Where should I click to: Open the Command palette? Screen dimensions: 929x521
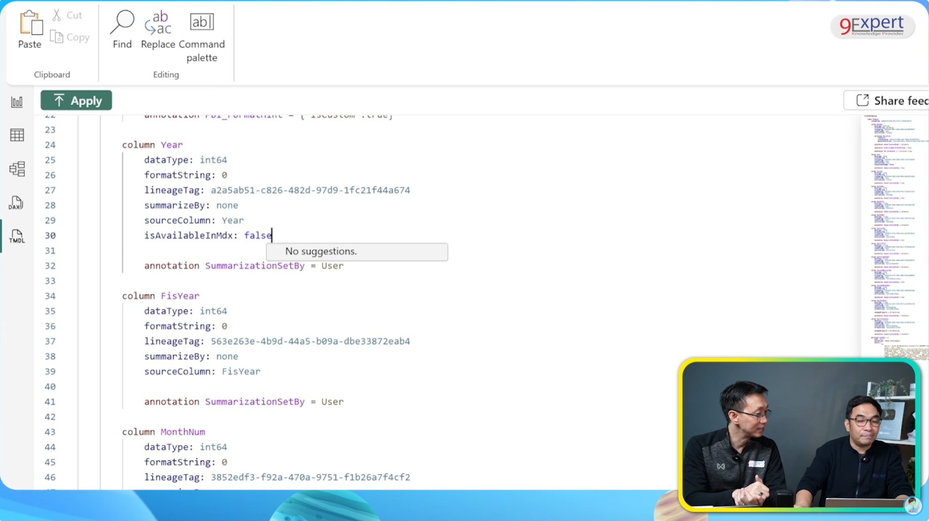point(201,22)
